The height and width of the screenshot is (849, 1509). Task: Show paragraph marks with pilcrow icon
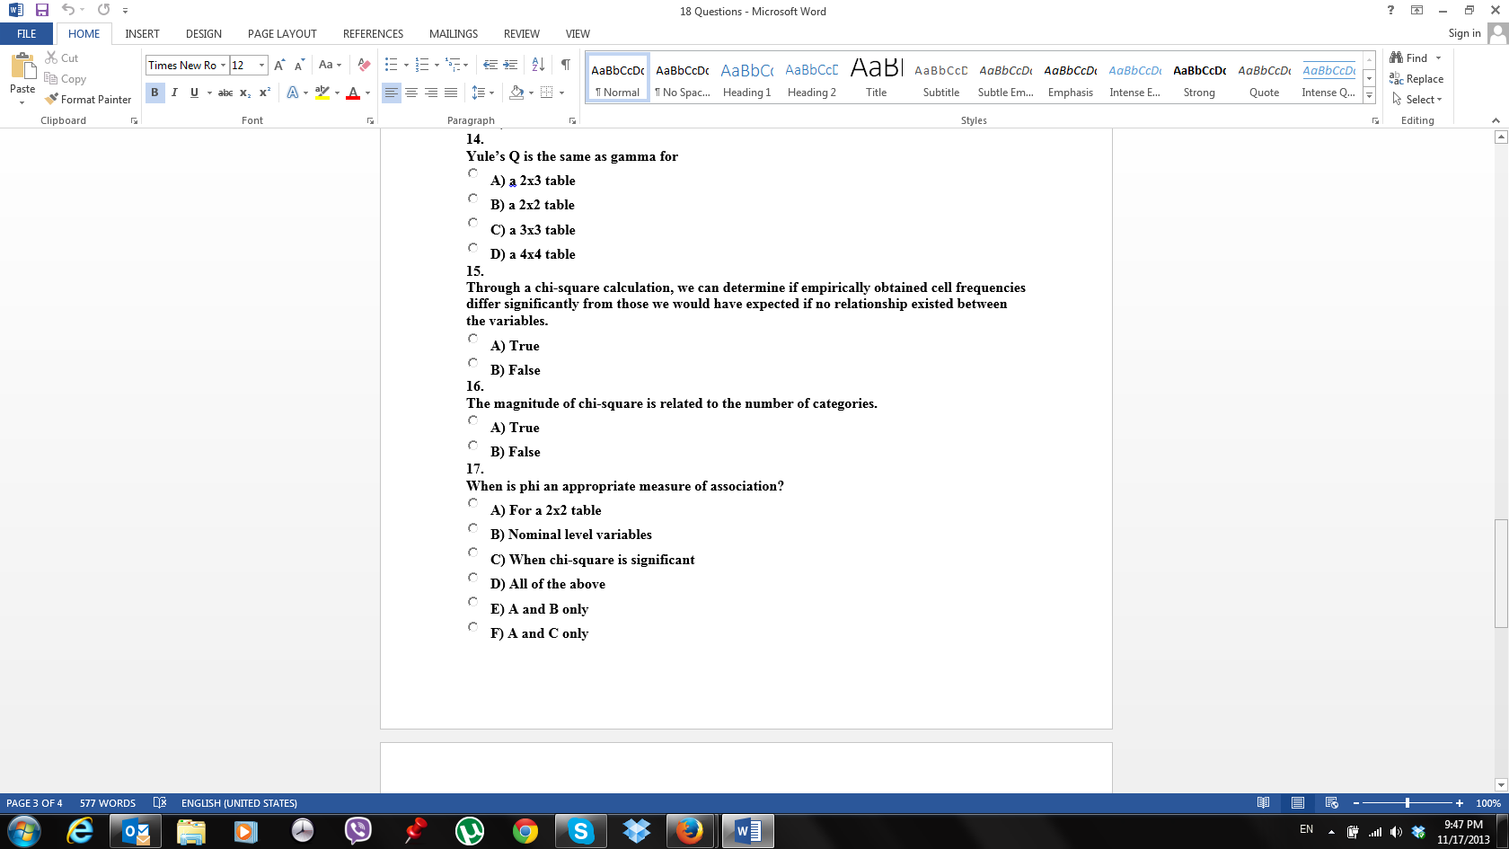pos(565,65)
